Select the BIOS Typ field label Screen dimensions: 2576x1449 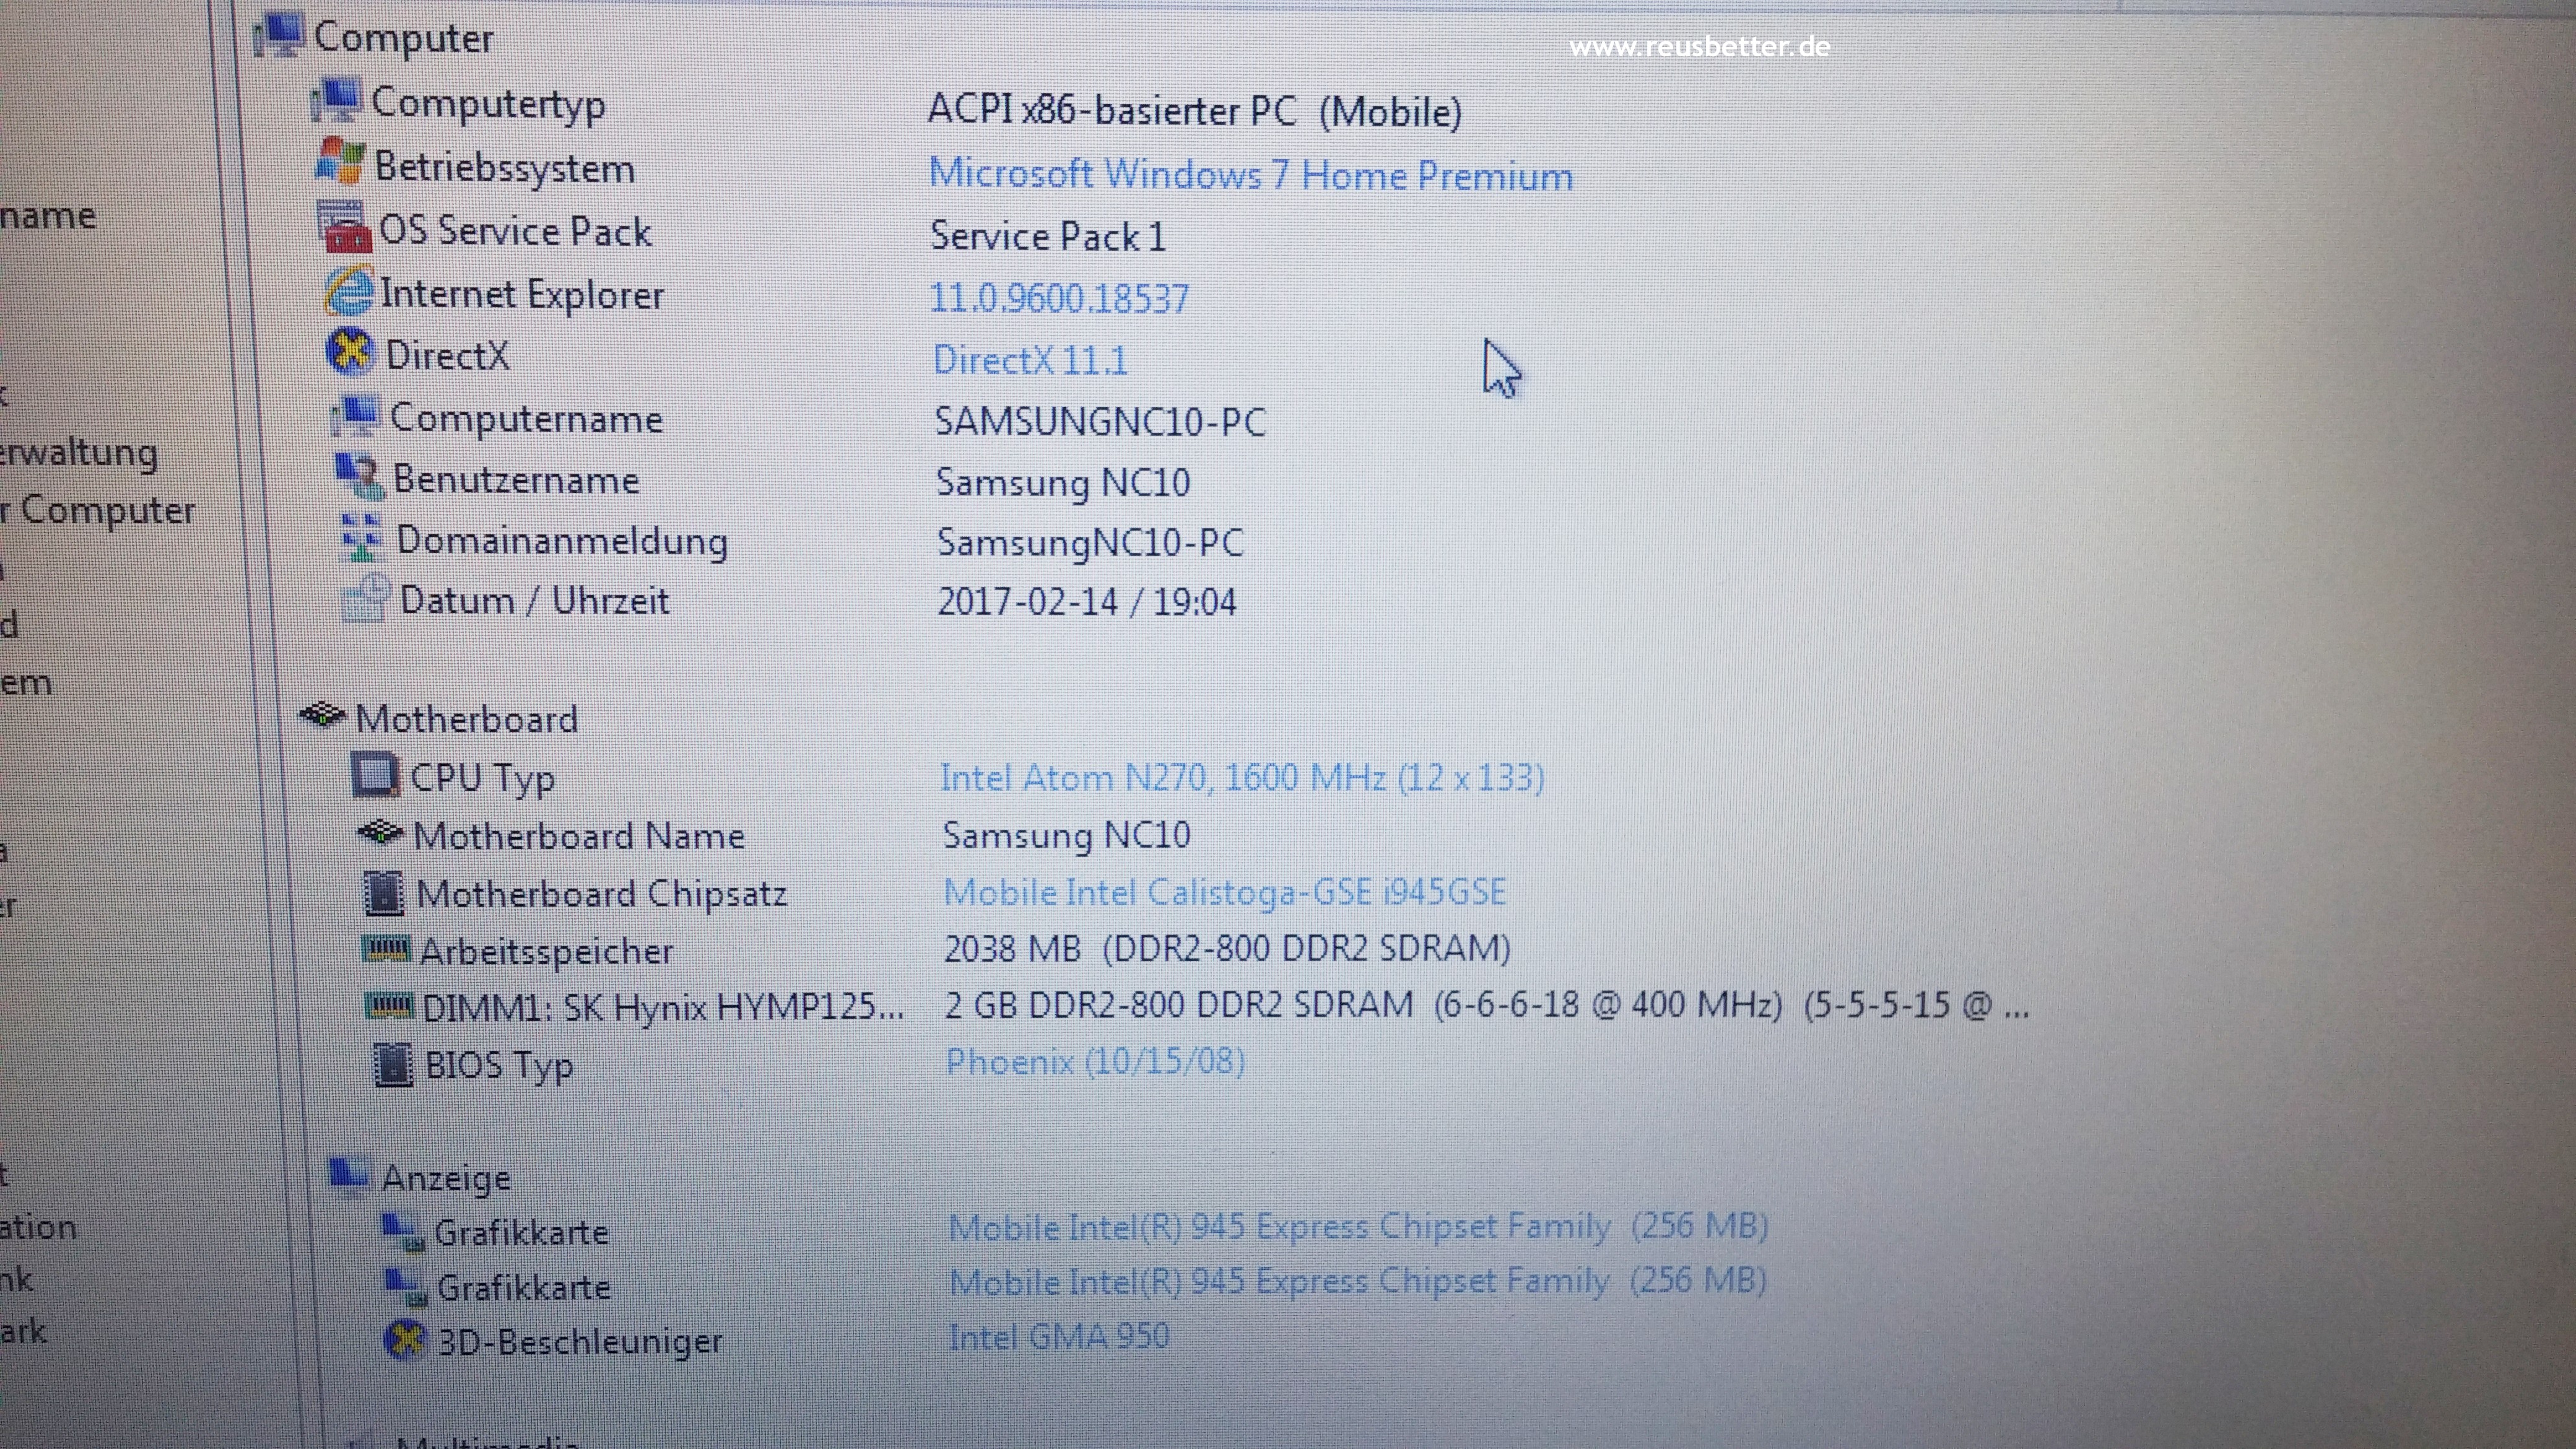(x=500, y=1066)
